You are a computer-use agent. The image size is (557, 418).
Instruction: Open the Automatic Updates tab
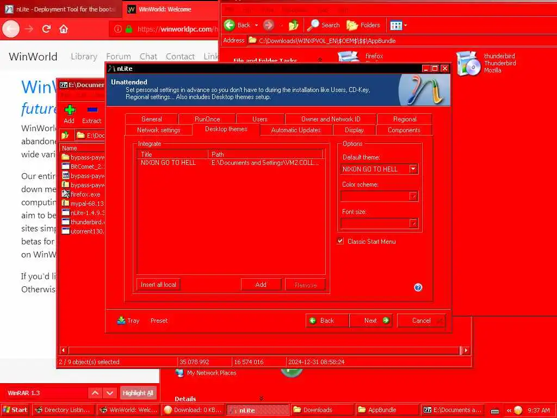tap(296, 130)
